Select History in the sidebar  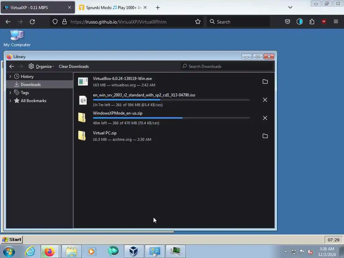(27, 77)
